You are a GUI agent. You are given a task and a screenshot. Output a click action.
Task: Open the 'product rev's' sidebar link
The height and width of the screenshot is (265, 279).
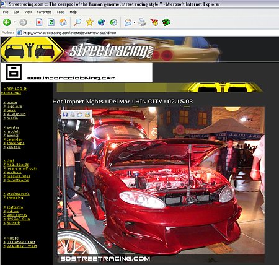click(x=18, y=194)
